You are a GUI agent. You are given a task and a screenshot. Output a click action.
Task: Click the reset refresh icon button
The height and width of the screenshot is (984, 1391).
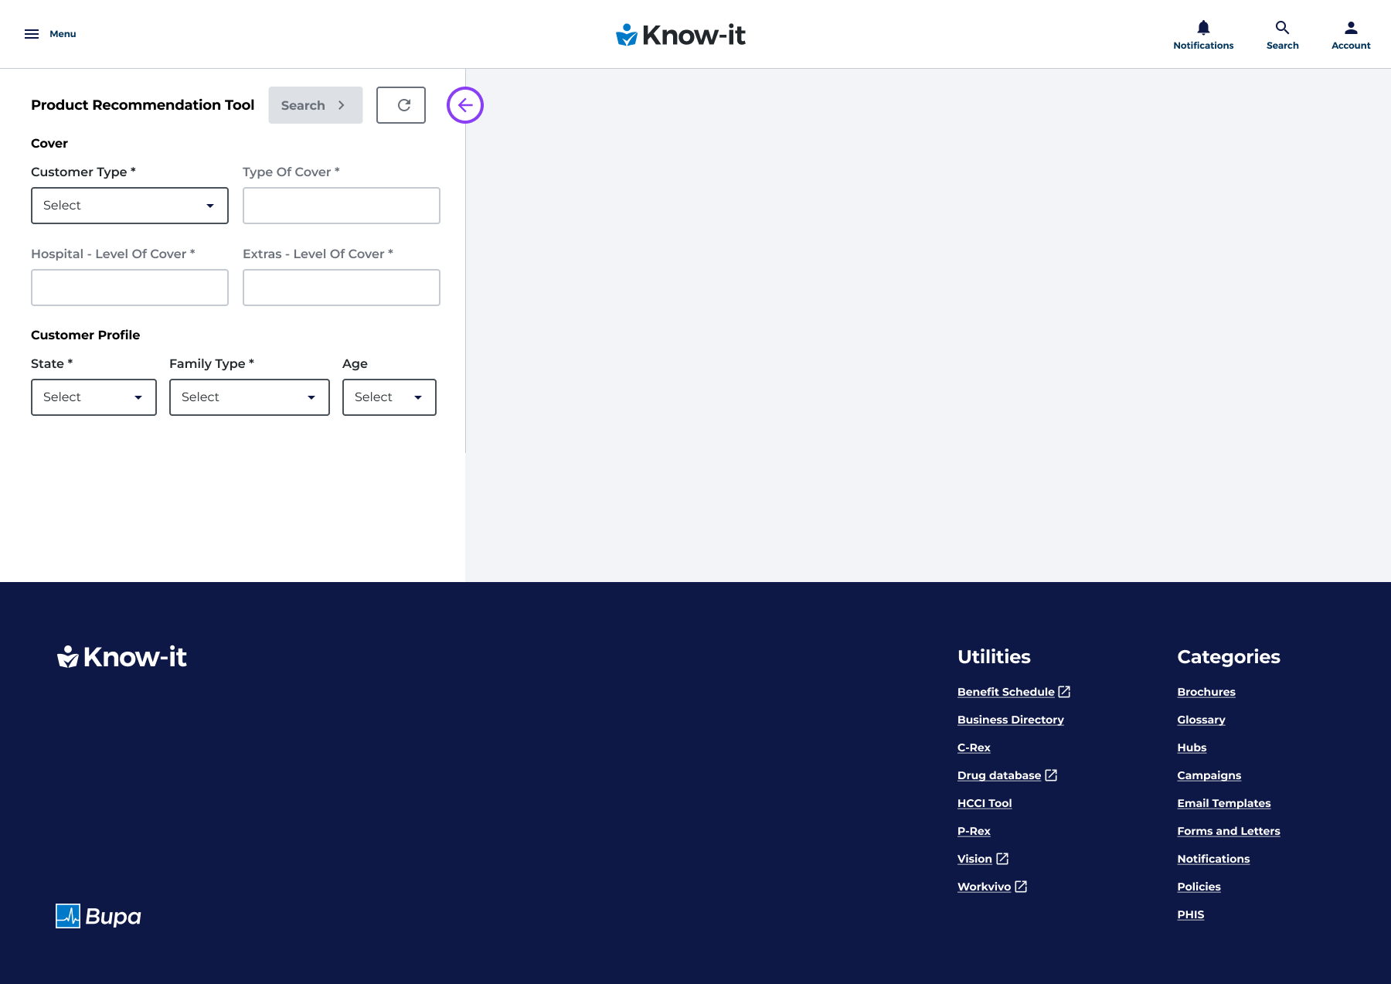pyautogui.click(x=401, y=105)
